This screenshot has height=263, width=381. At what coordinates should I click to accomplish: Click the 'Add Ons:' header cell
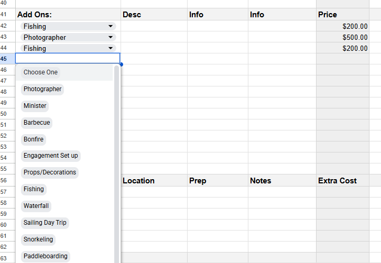[68, 15]
